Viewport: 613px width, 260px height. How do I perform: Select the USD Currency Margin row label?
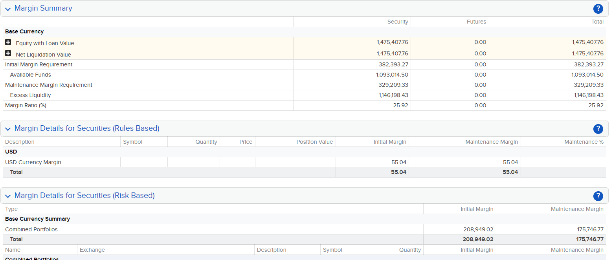(33, 162)
